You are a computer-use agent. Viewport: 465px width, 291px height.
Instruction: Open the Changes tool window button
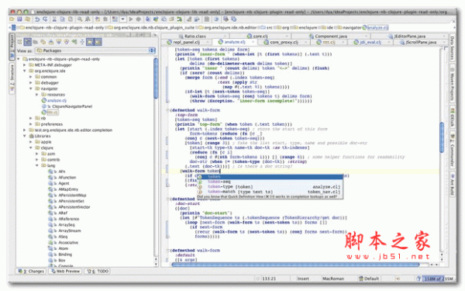(x=31, y=271)
